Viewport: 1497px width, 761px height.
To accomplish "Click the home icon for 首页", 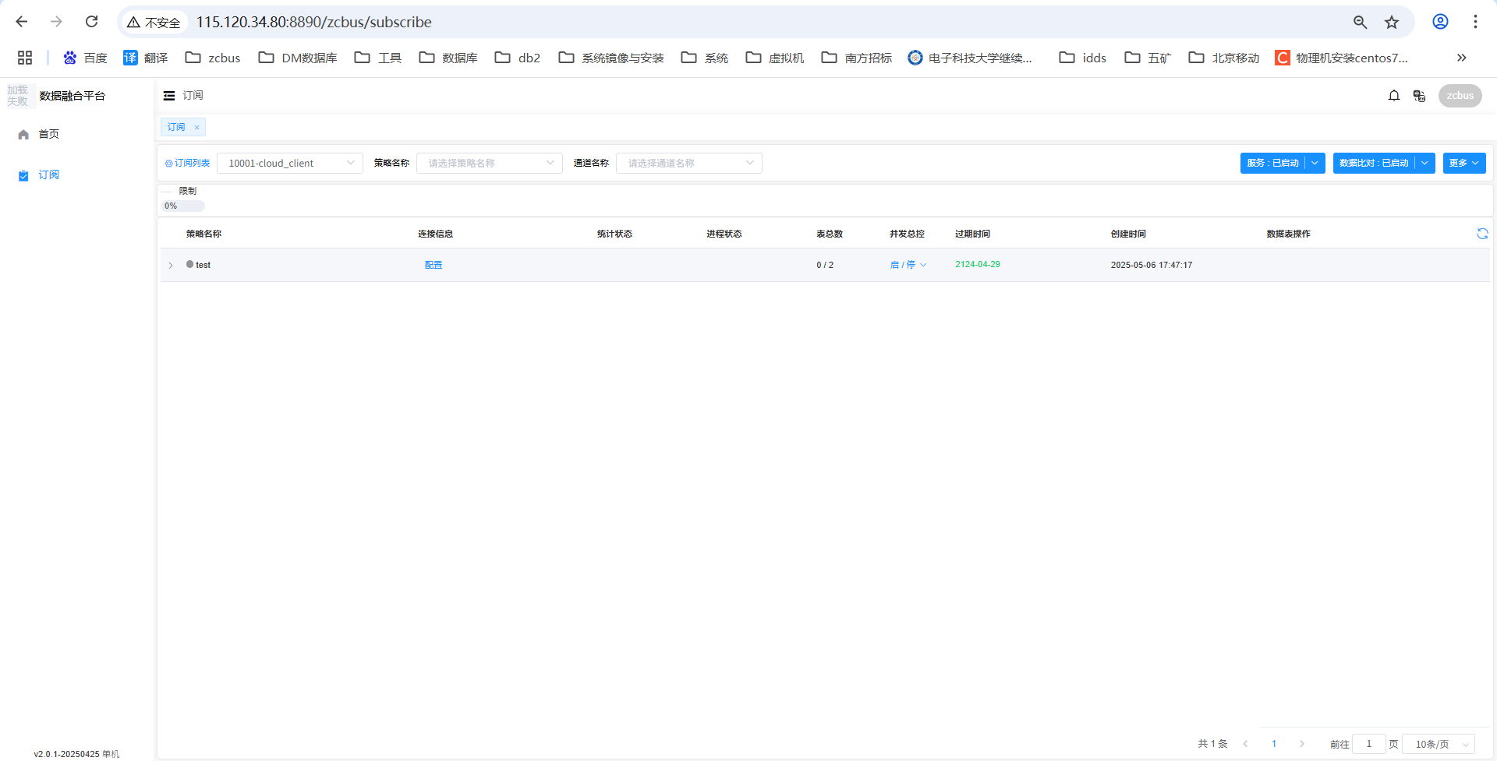I will click(23, 135).
